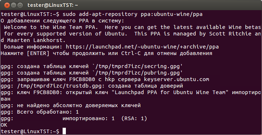
Task: Maximize the terminal window
Action: click(x=20, y=5)
